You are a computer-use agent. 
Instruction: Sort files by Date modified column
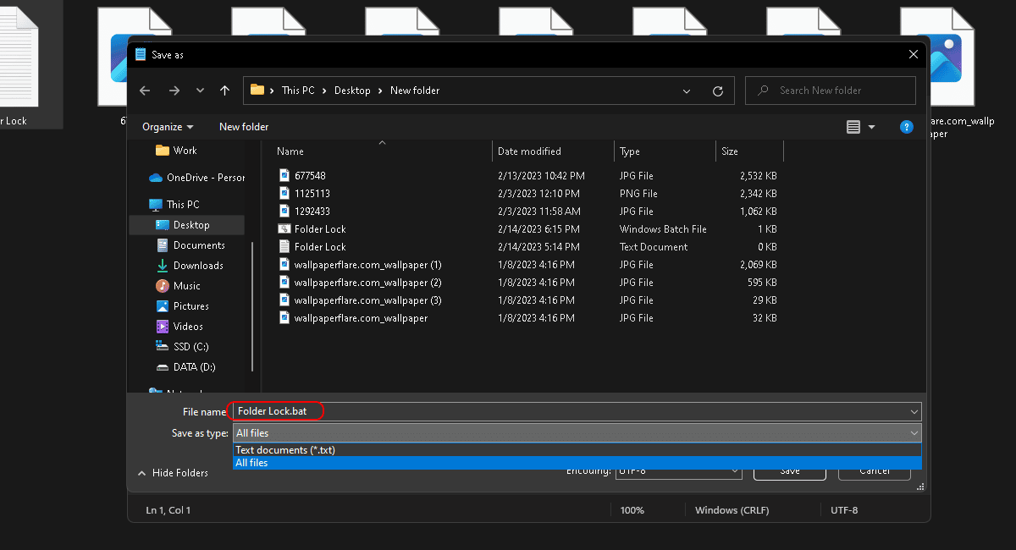(529, 151)
